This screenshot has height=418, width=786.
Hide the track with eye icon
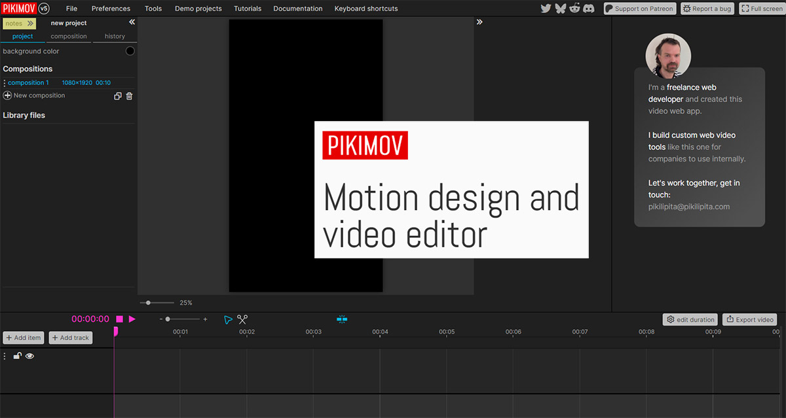pos(29,356)
